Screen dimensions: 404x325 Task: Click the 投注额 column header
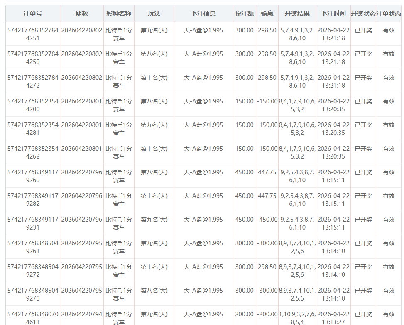[244, 14]
